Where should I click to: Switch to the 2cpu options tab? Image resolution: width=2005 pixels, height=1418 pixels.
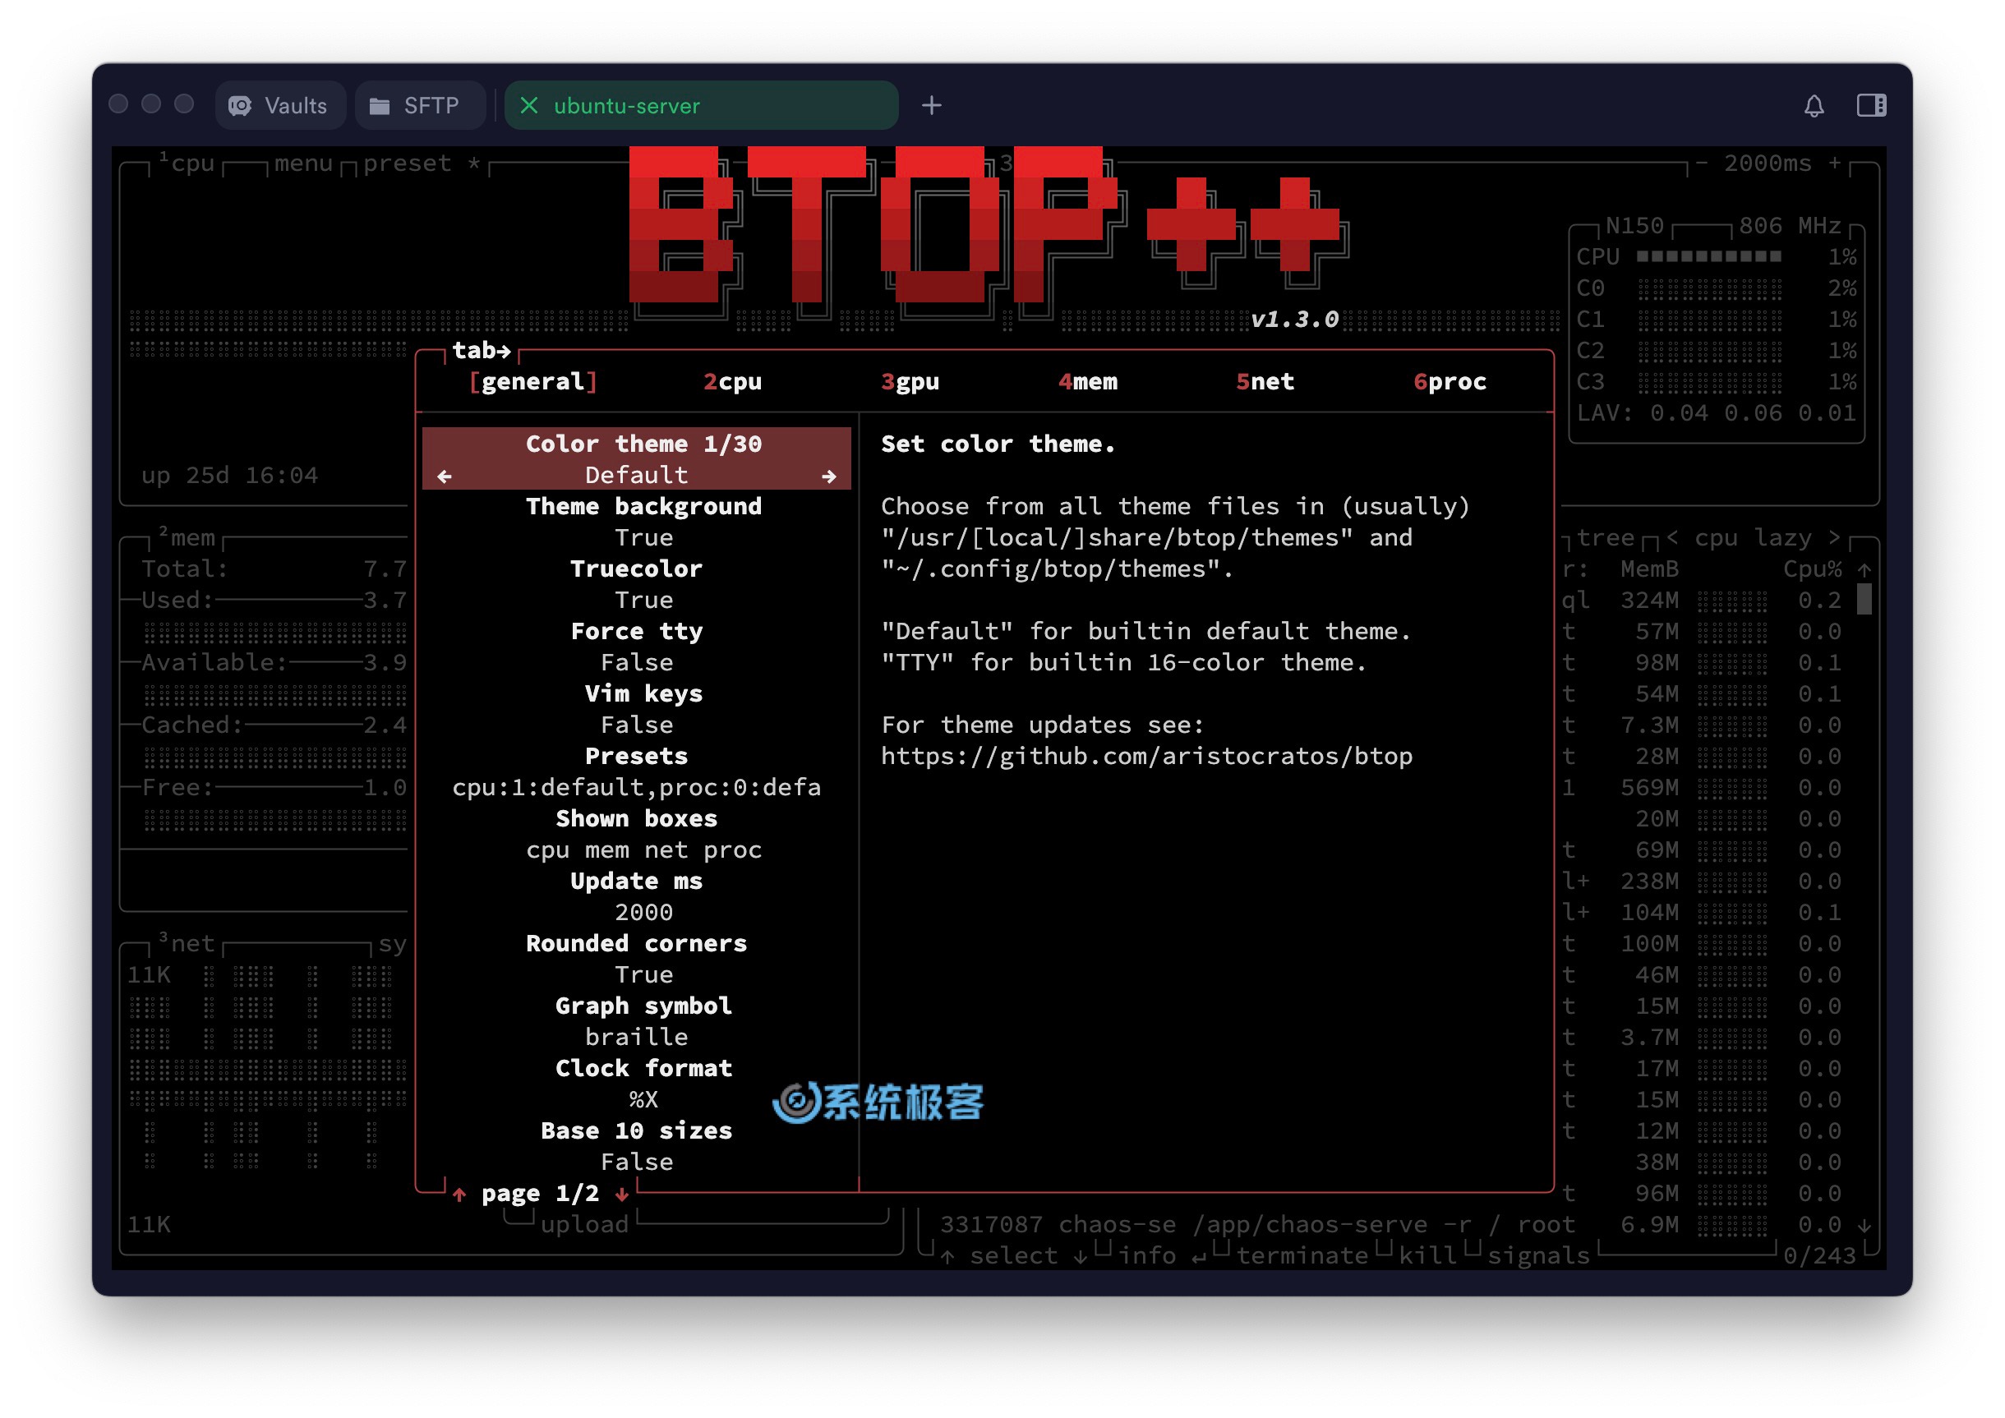tap(733, 381)
